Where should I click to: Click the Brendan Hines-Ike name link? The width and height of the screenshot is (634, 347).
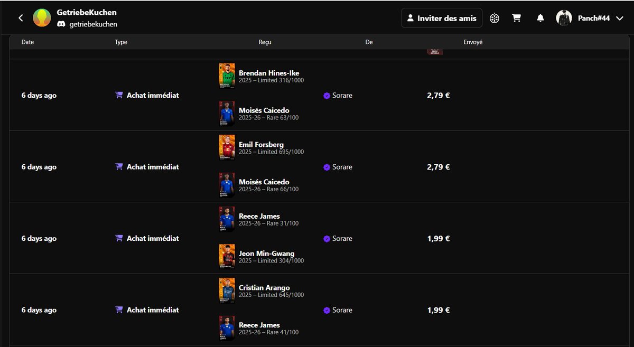pos(269,73)
